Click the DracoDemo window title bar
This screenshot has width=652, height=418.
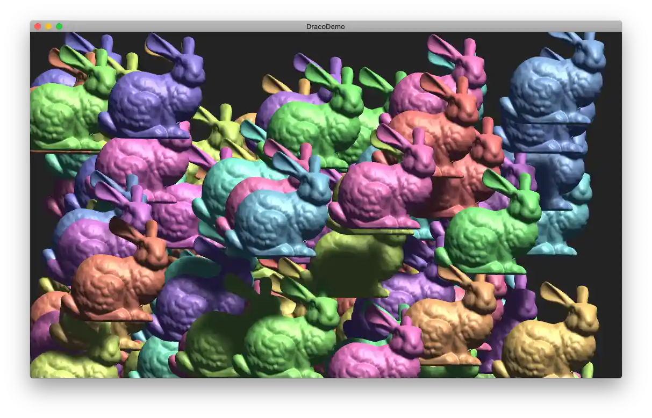326,26
